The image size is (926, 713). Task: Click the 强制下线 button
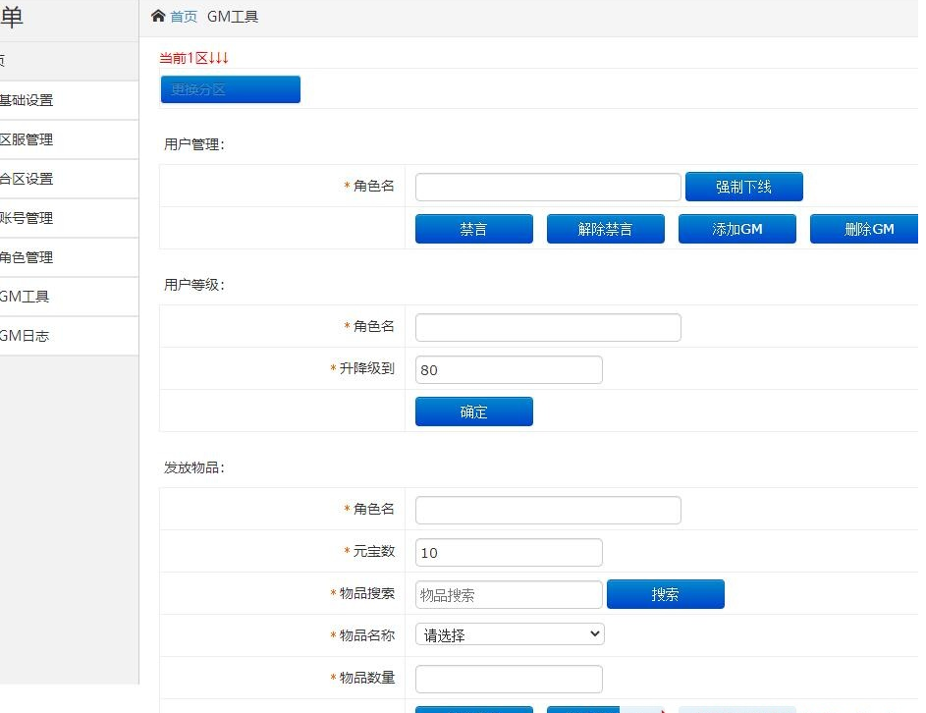[x=743, y=187]
